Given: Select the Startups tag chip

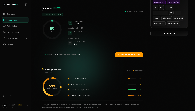Looking at the screenshot, I should [x=169, y=7].
